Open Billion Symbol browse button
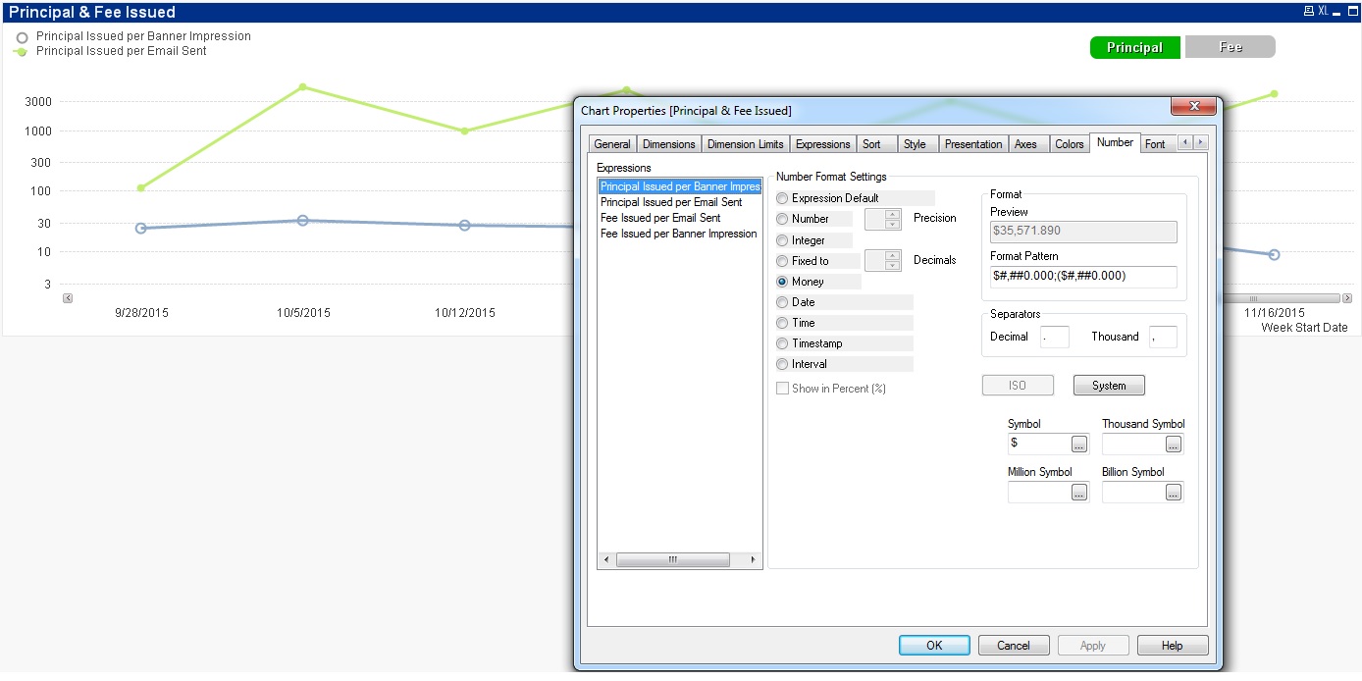 pyautogui.click(x=1174, y=493)
